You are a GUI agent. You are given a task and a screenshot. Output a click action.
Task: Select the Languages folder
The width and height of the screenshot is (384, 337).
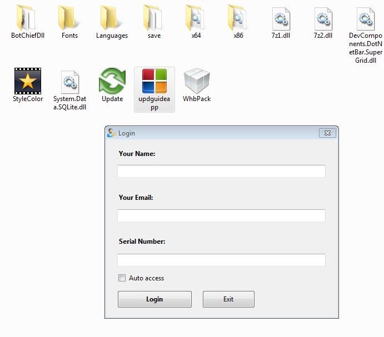coord(112,18)
